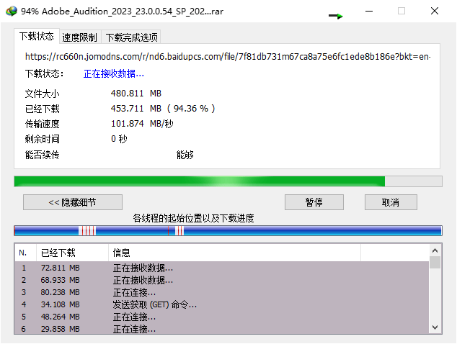
Task: Cancel the download with 取消
Action: (x=391, y=202)
